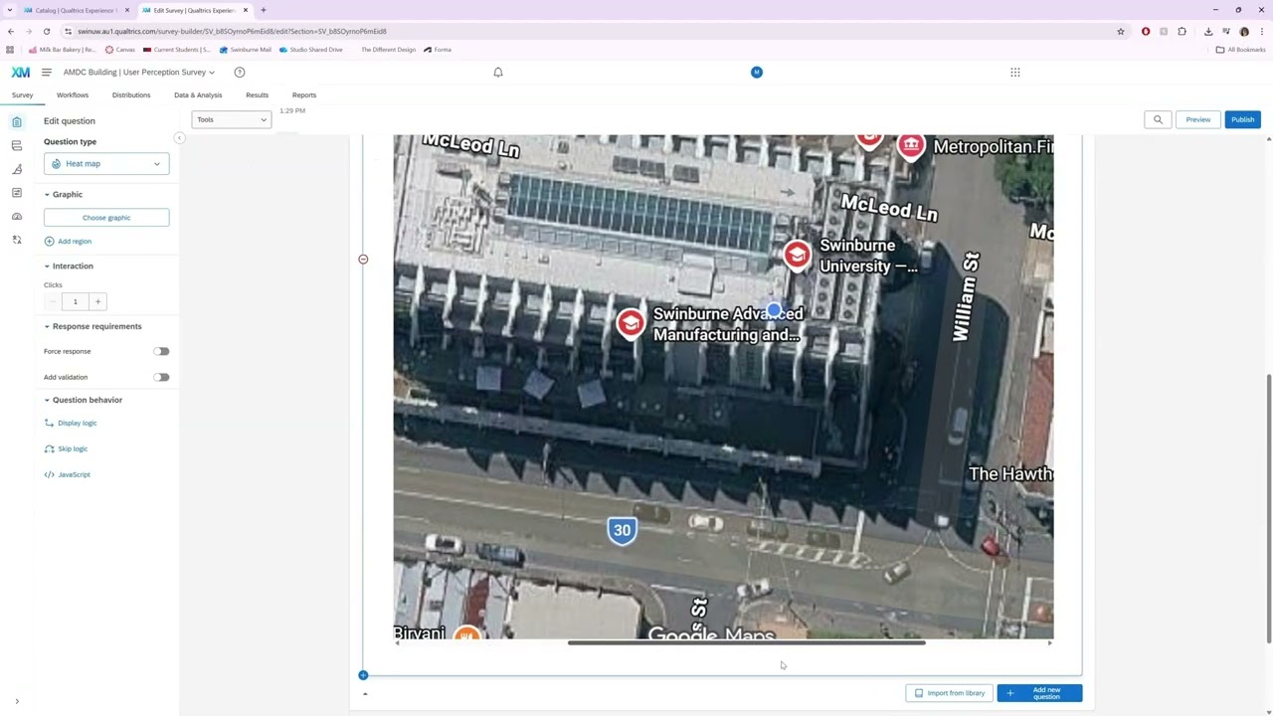Click the Preview button
Viewport: 1273px width, 716px height.
coord(1197,119)
